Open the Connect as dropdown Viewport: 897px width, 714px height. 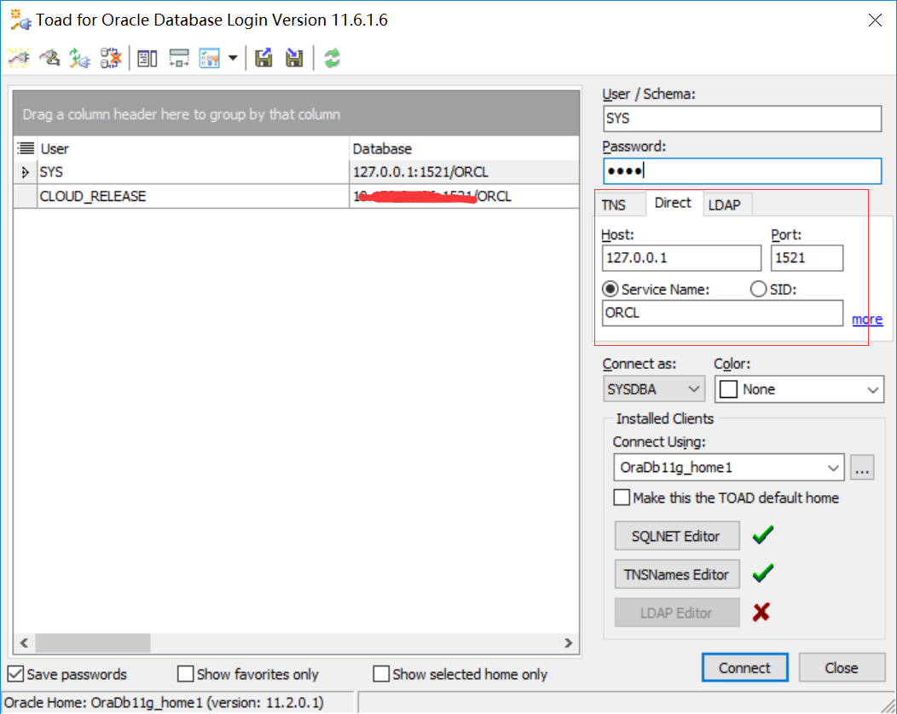tap(653, 389)
